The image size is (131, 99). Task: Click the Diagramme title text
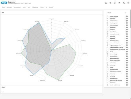[x=12, y=2]
